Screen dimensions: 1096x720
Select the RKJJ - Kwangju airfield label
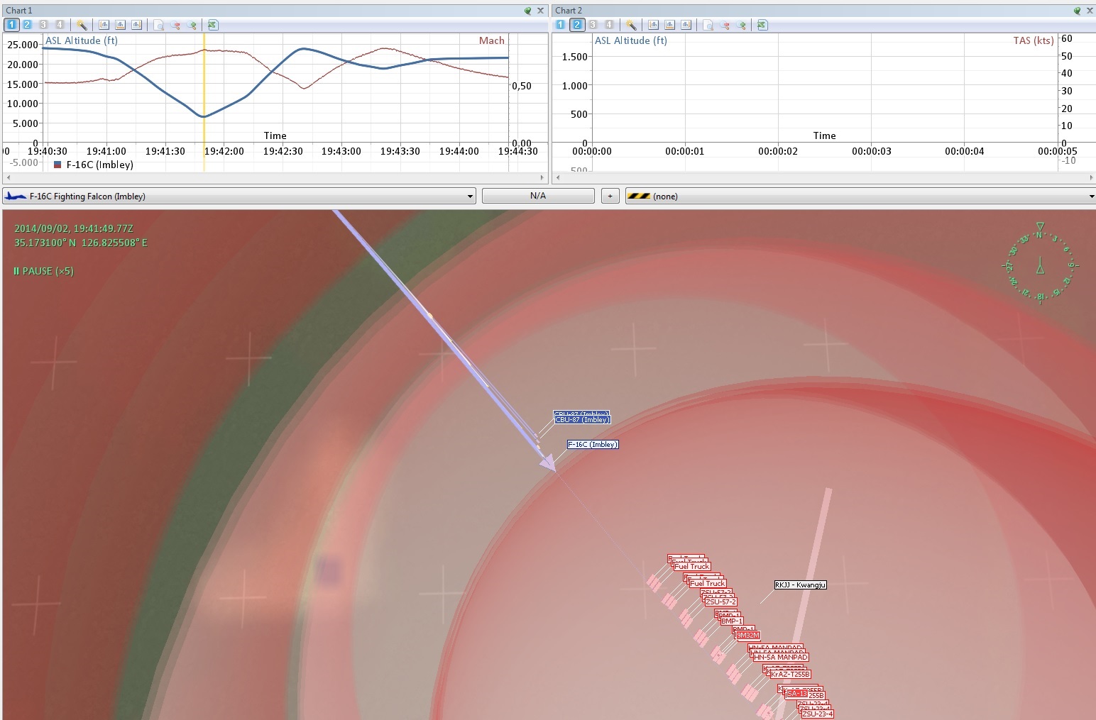coord(801,585)
